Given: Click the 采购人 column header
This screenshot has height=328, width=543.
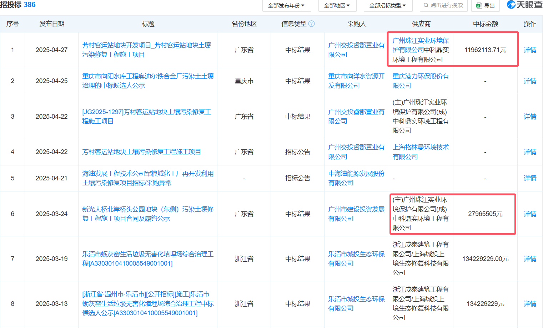Looking at the screenshot, I should coord(357,24).
